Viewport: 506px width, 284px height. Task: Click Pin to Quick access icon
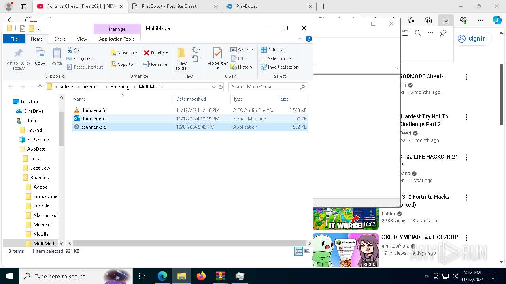[18, 59]
